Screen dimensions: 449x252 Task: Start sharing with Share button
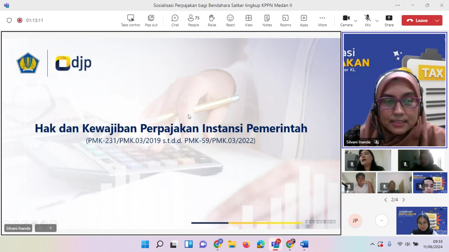click(389, 20)
